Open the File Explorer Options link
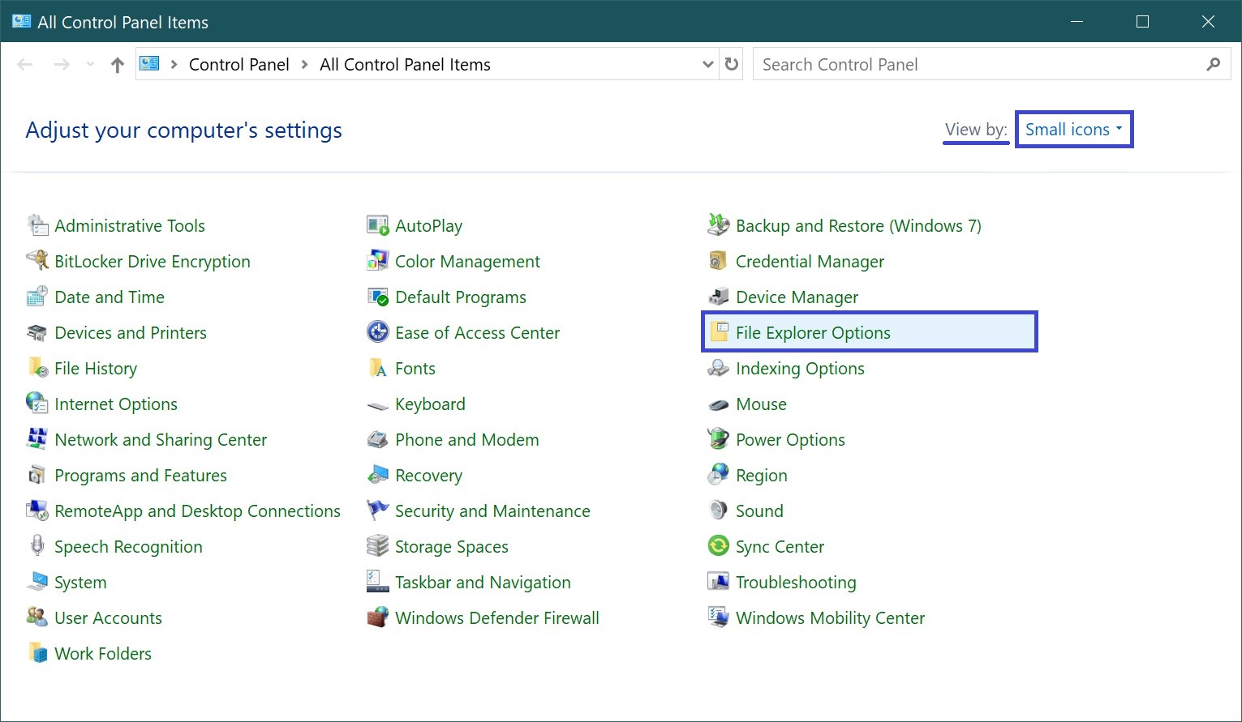Viewport: 1242px width, 722px height. [813, 332]
